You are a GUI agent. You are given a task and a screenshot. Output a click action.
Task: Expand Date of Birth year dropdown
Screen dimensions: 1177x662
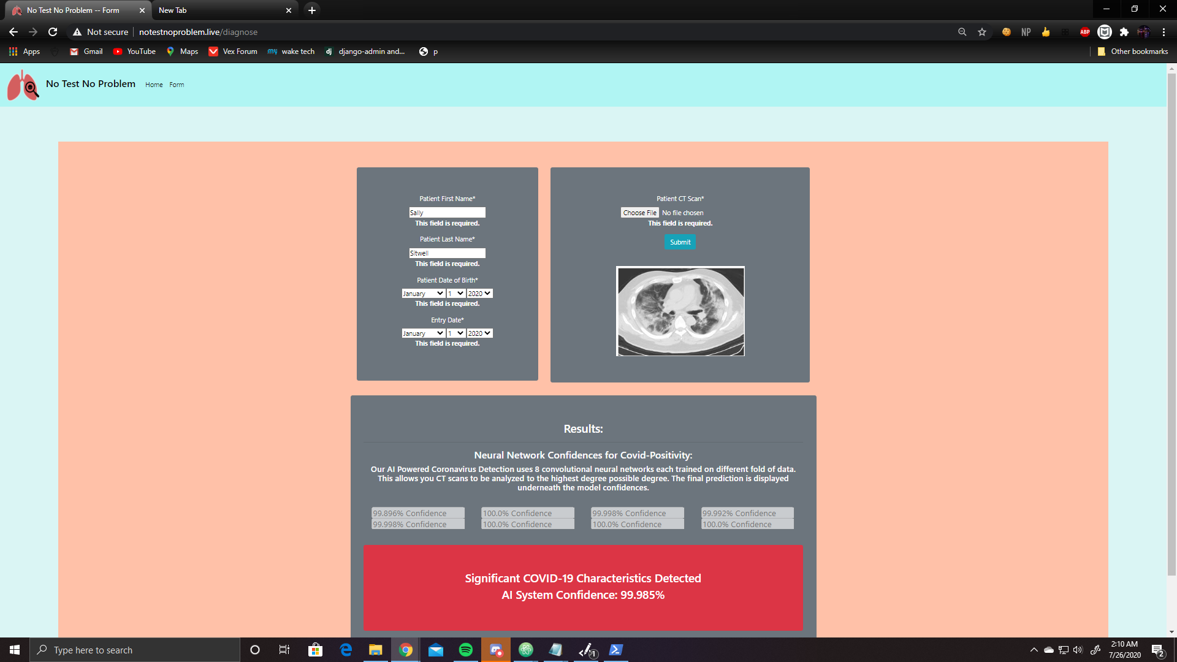pos(479,294)
